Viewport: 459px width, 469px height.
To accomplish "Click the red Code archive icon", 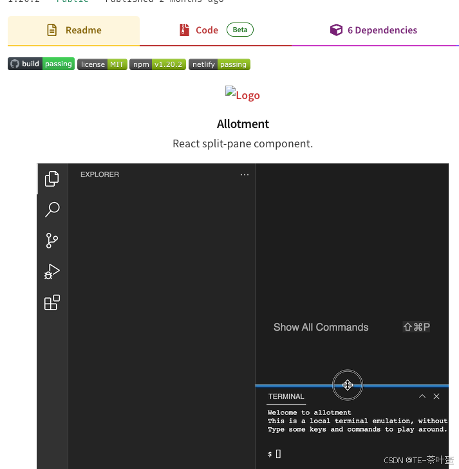I will click(x=184, y=30).
